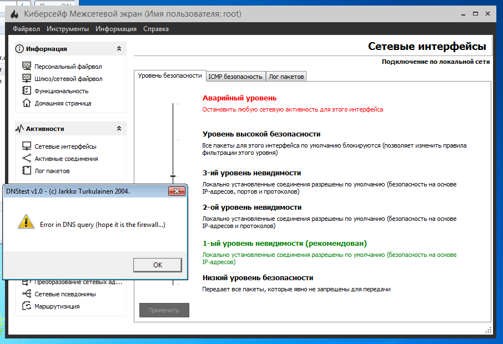The width and height of the screenshot is (503, 344).
Task: Switch to ICMP безопасность tab
Action: pos(235,77)
